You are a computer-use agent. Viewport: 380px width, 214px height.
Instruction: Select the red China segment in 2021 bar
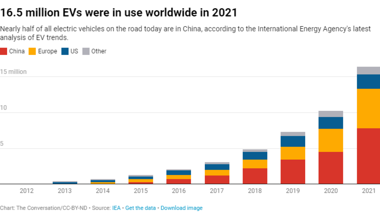click(x=368, y=156)
